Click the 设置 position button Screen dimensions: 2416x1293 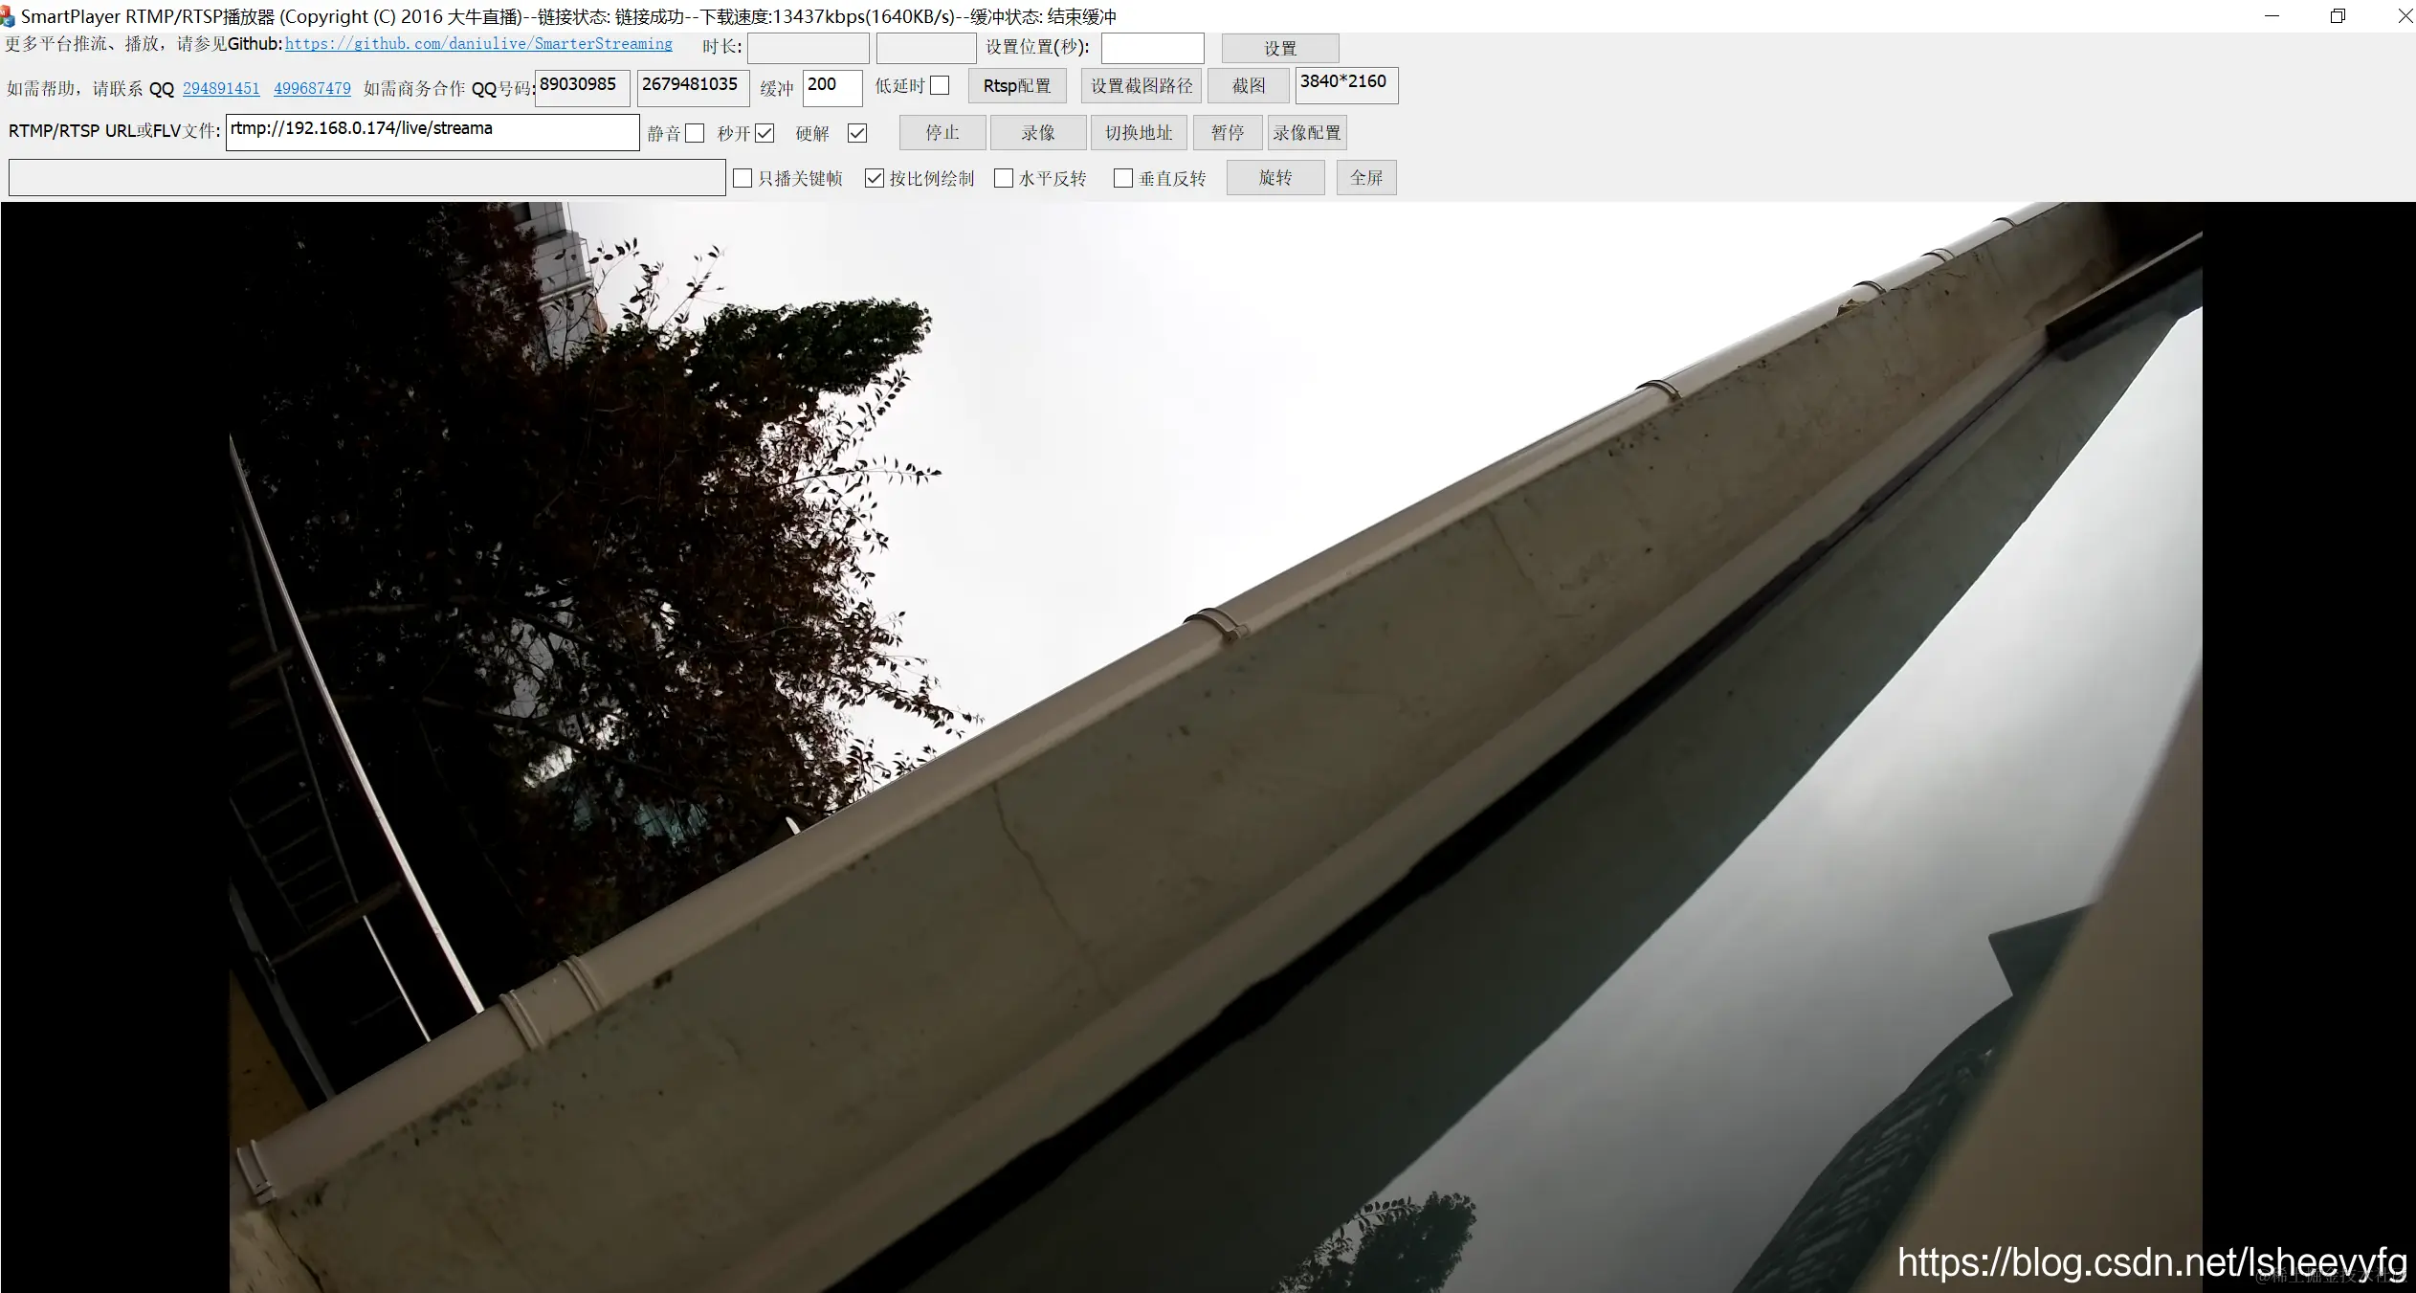pos(1279,49)
